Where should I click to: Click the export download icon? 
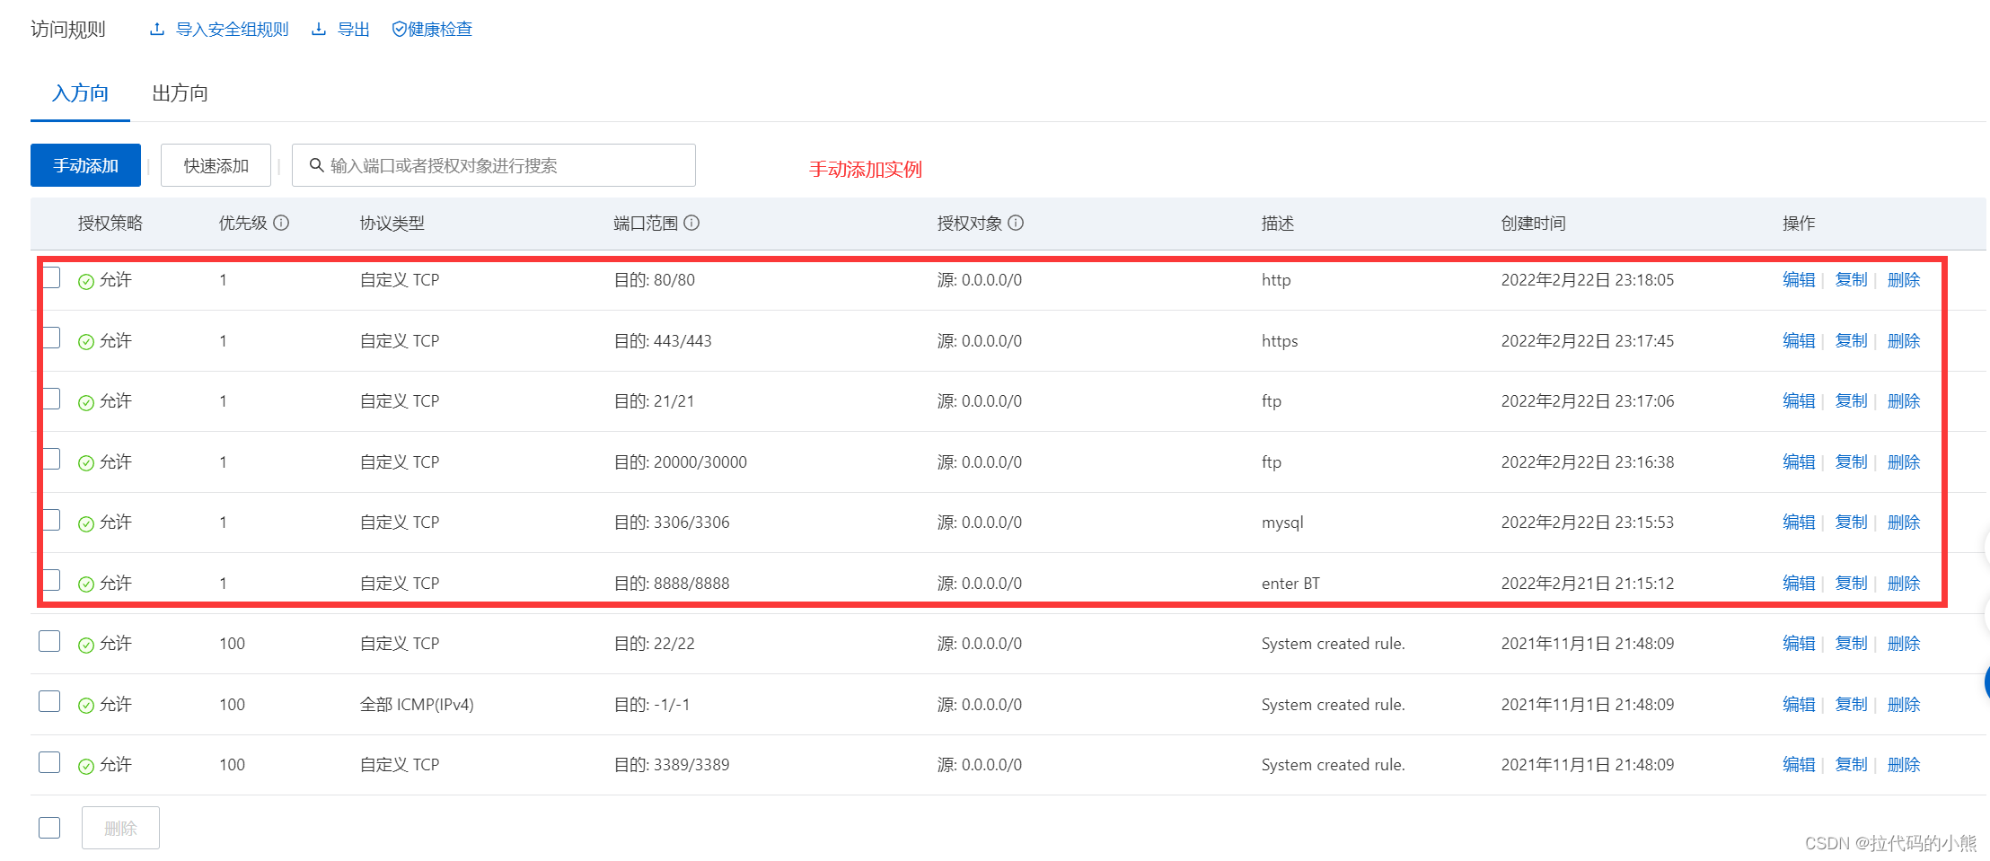click(319, 29)
